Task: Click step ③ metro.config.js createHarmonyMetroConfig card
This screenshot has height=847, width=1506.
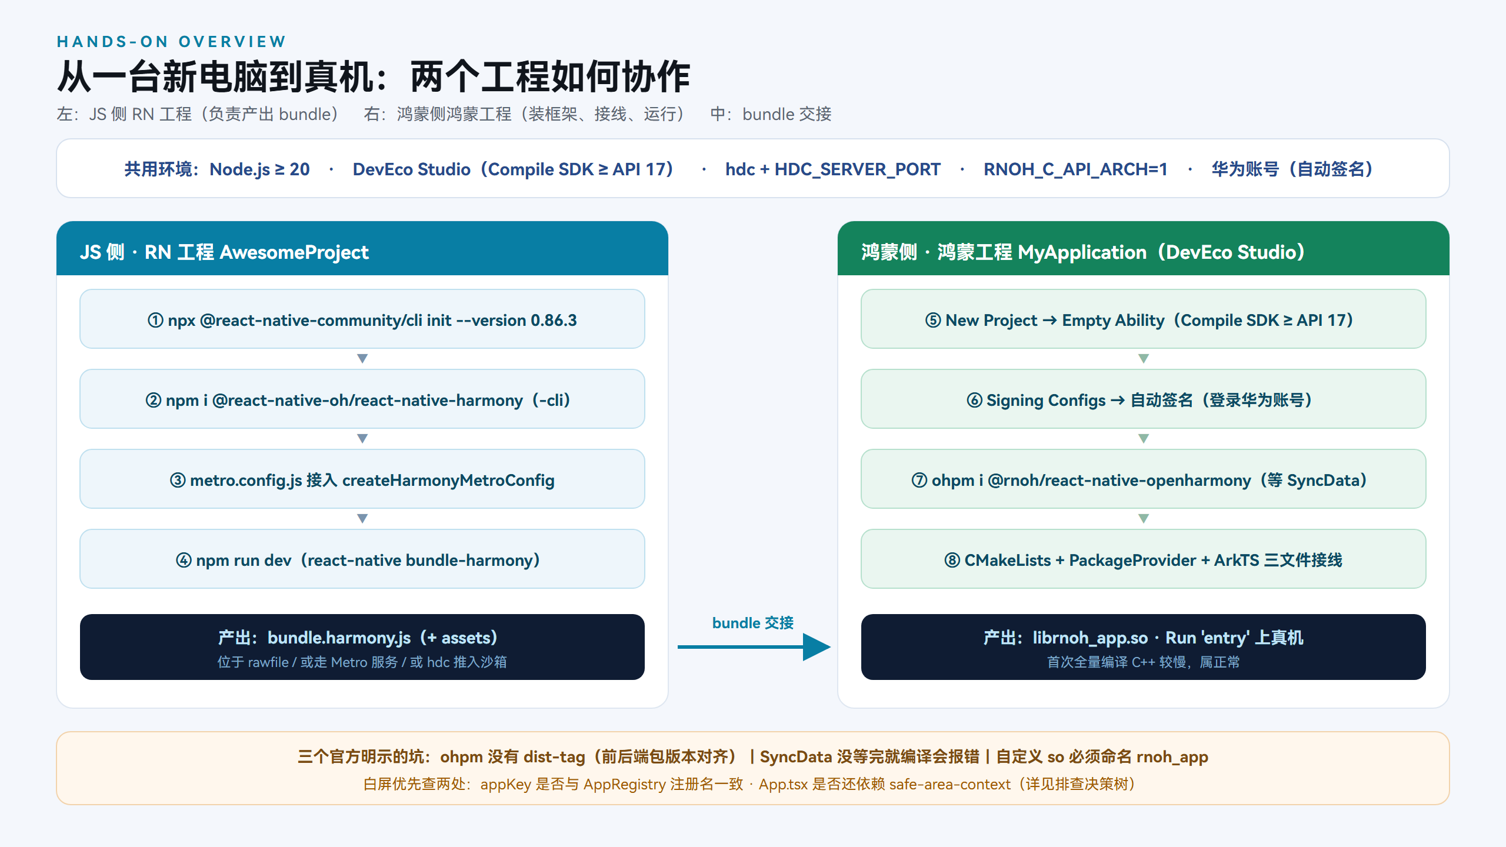Action: click(x=362, y=479)
